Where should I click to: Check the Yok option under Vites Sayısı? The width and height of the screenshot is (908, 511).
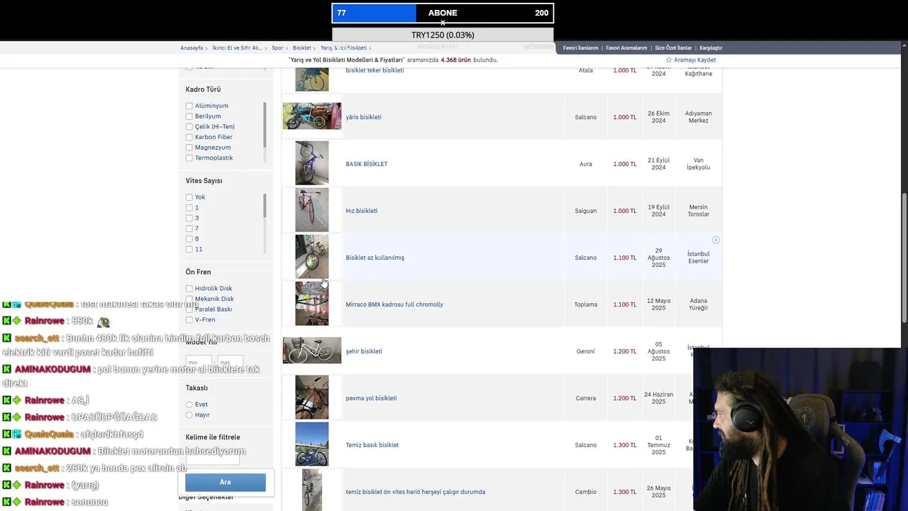[x=189, y=197]
